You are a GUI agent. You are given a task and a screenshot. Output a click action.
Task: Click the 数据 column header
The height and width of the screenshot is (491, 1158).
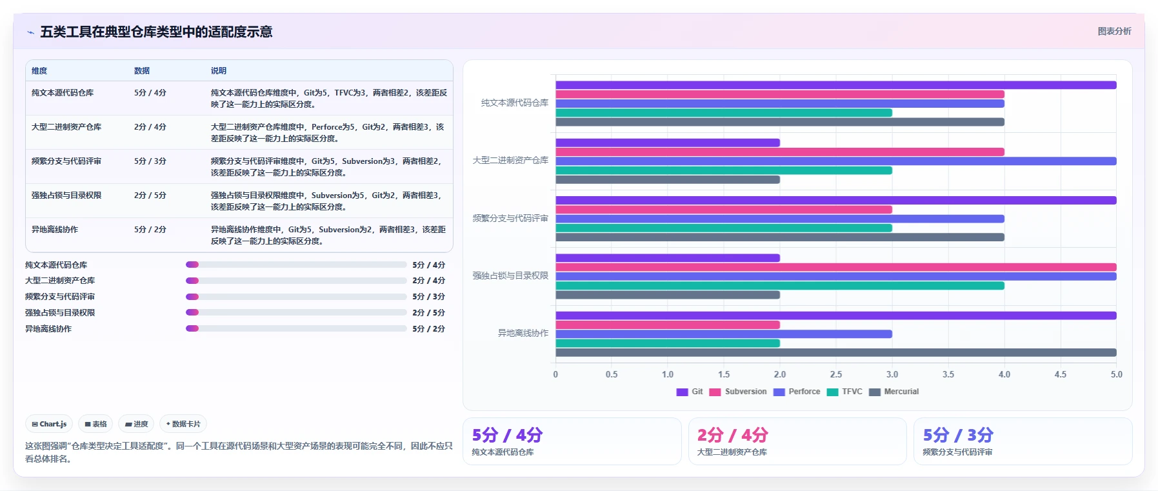142,71
